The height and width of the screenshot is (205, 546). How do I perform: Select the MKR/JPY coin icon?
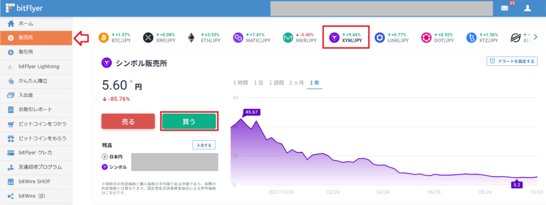[x=288, y=37]
